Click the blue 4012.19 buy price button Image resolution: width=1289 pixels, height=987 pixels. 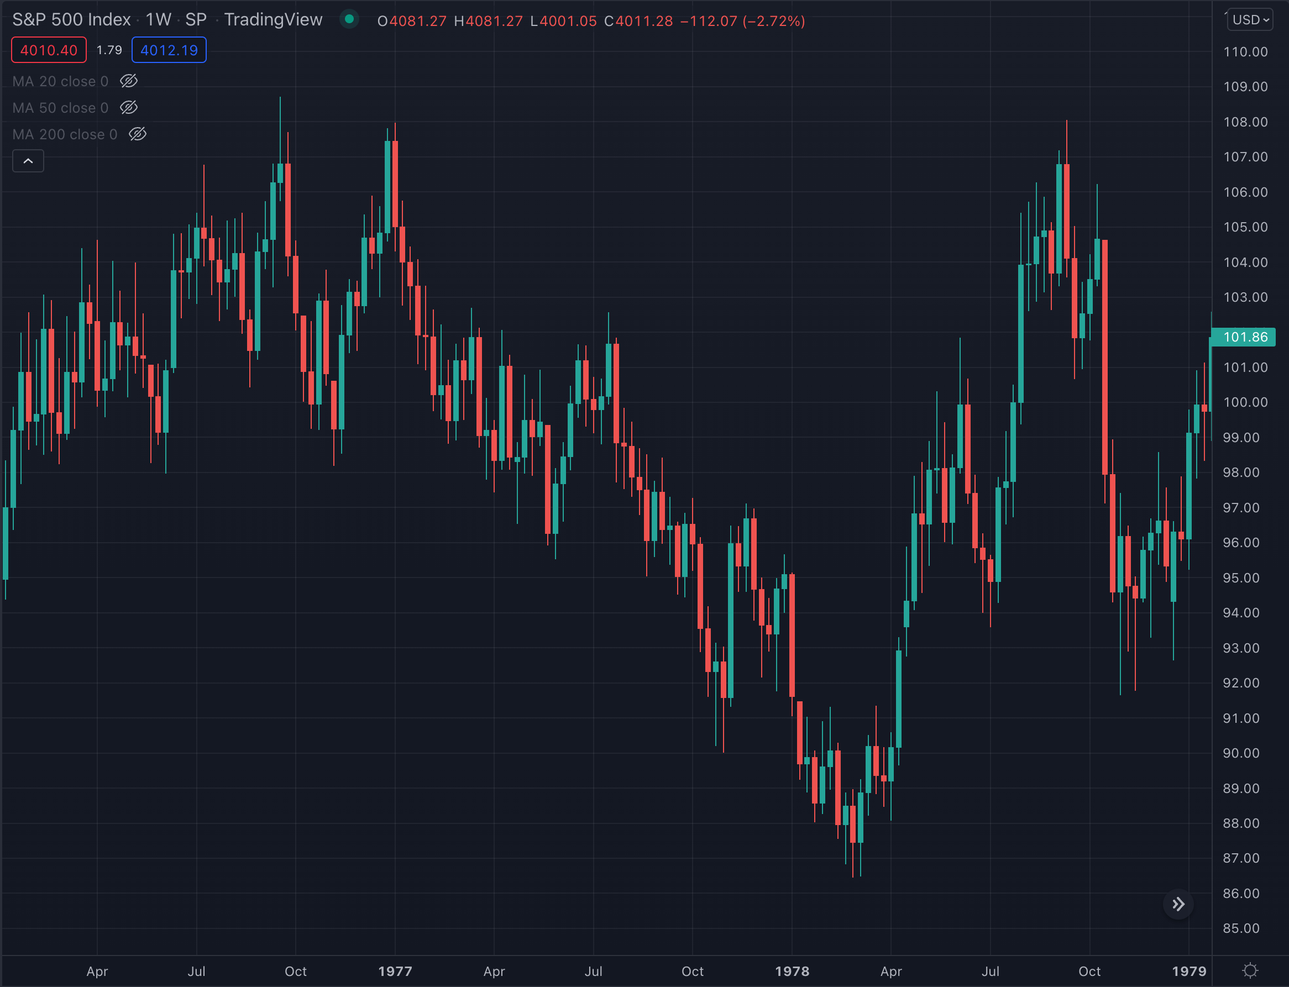coord(169,50)
